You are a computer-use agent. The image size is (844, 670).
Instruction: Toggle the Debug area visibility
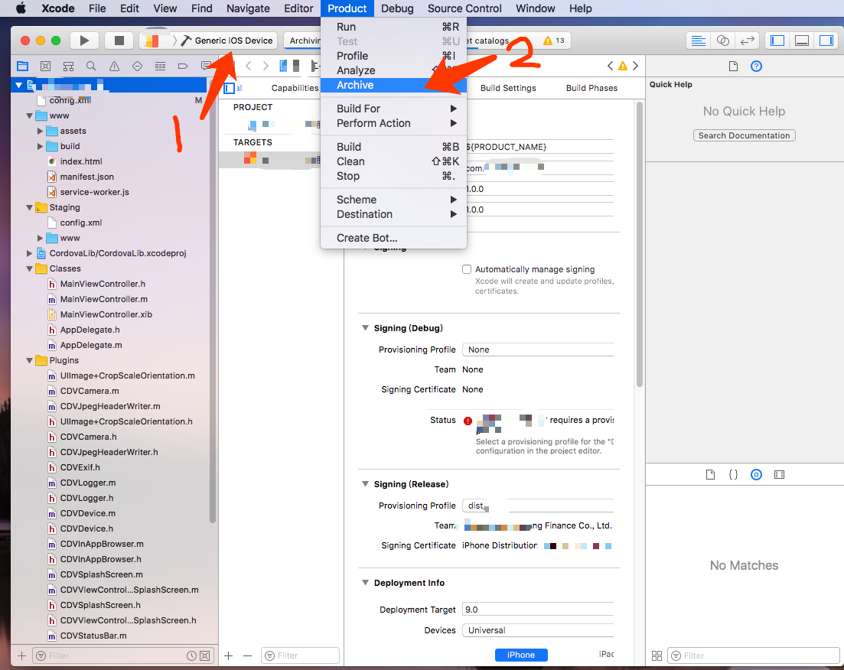[x=802, y=41]
